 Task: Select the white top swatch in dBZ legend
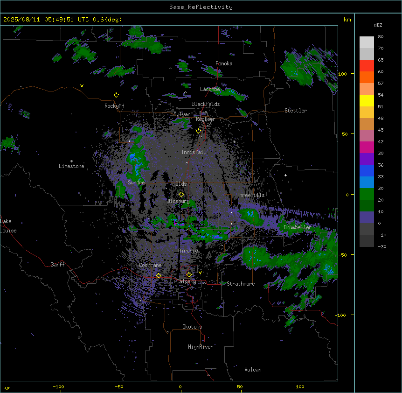[367, 42]
